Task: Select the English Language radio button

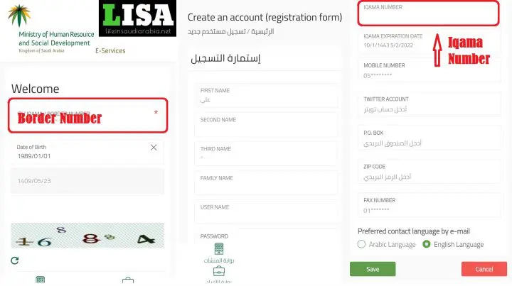Action: point(426,244)
